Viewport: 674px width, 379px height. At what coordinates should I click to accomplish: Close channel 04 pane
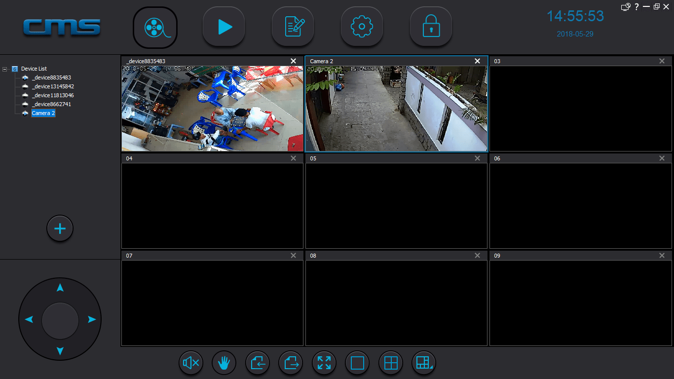point(294,158)
